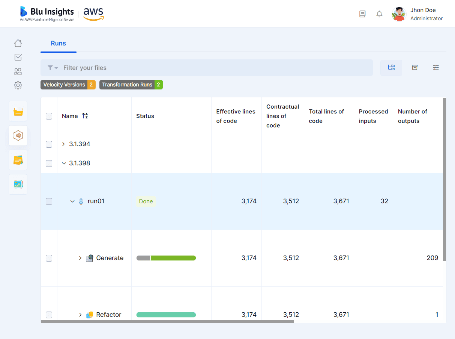Click the Refactor step icon

pos(89,315)
